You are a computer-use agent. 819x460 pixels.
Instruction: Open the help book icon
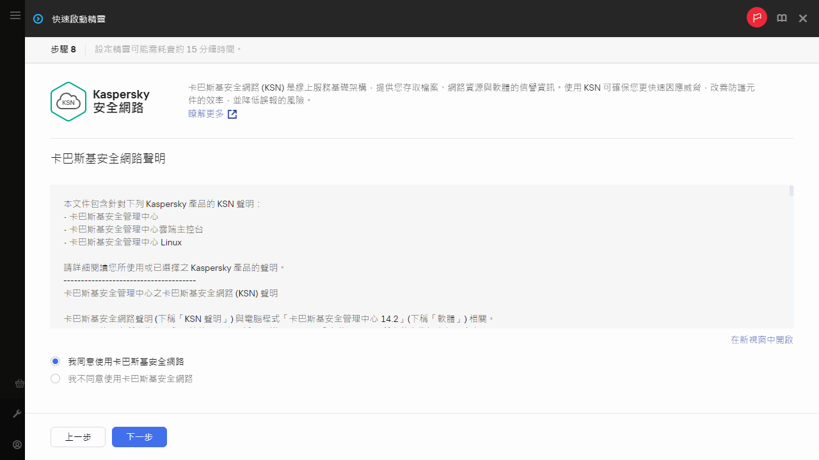tap(782, 19)
